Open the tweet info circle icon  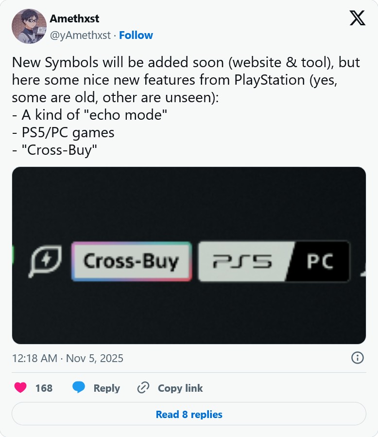(357, 358)
